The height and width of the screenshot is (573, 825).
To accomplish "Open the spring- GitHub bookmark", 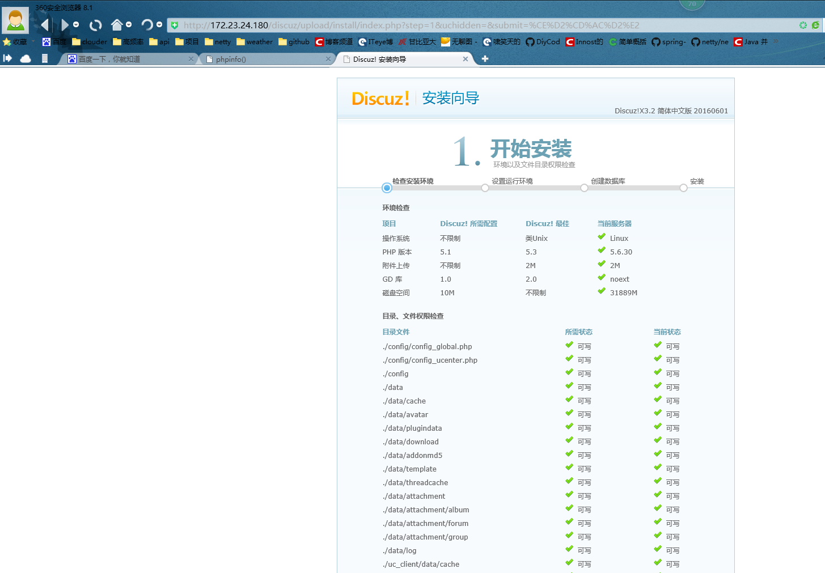I will 669,42.
